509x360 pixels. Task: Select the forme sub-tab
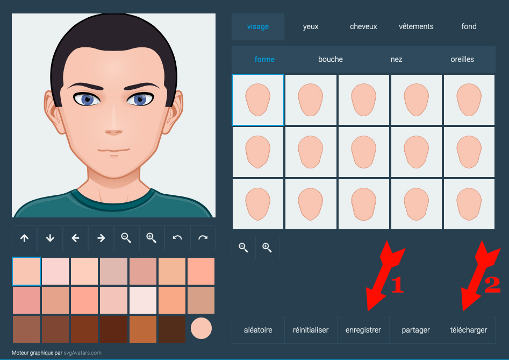tap(264, 59)
